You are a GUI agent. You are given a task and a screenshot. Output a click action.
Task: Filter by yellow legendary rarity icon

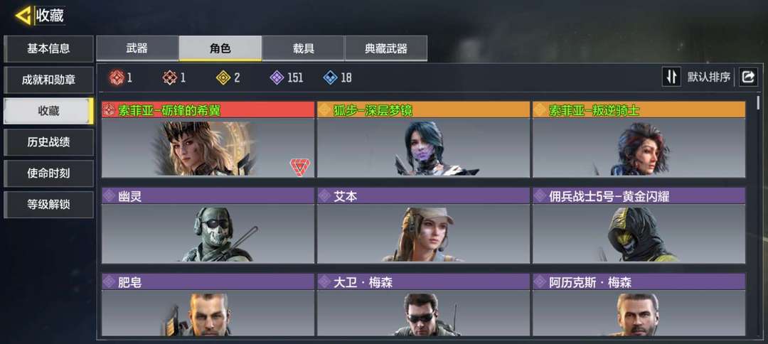click(x=223, y=77)
